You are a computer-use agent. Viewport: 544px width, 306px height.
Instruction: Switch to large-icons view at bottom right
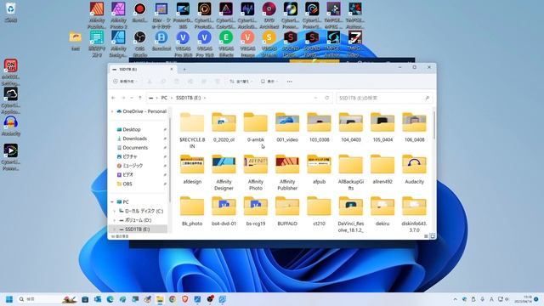[x=433, y=236]
